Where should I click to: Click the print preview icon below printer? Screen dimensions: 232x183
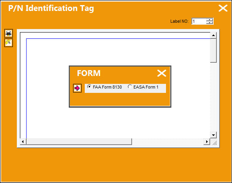(9, 43)
